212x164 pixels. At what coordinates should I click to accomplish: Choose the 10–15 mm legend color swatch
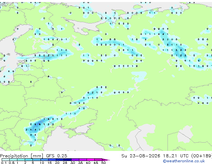coord(44,160)
